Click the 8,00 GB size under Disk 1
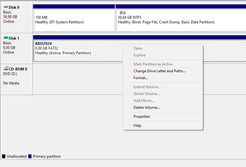 (x=9, y=48)
